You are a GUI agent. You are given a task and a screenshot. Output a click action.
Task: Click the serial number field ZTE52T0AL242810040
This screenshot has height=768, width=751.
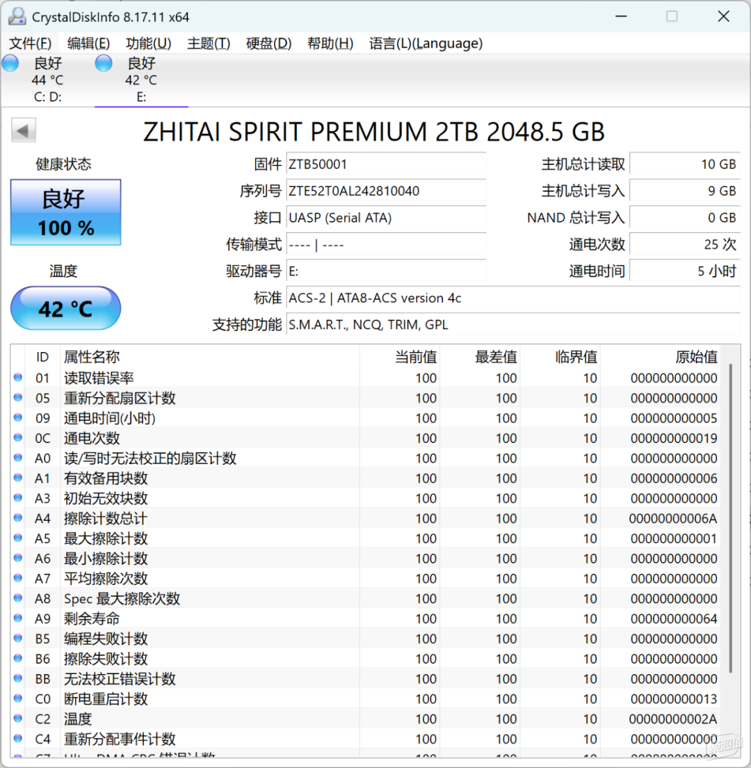pos(386,191)
